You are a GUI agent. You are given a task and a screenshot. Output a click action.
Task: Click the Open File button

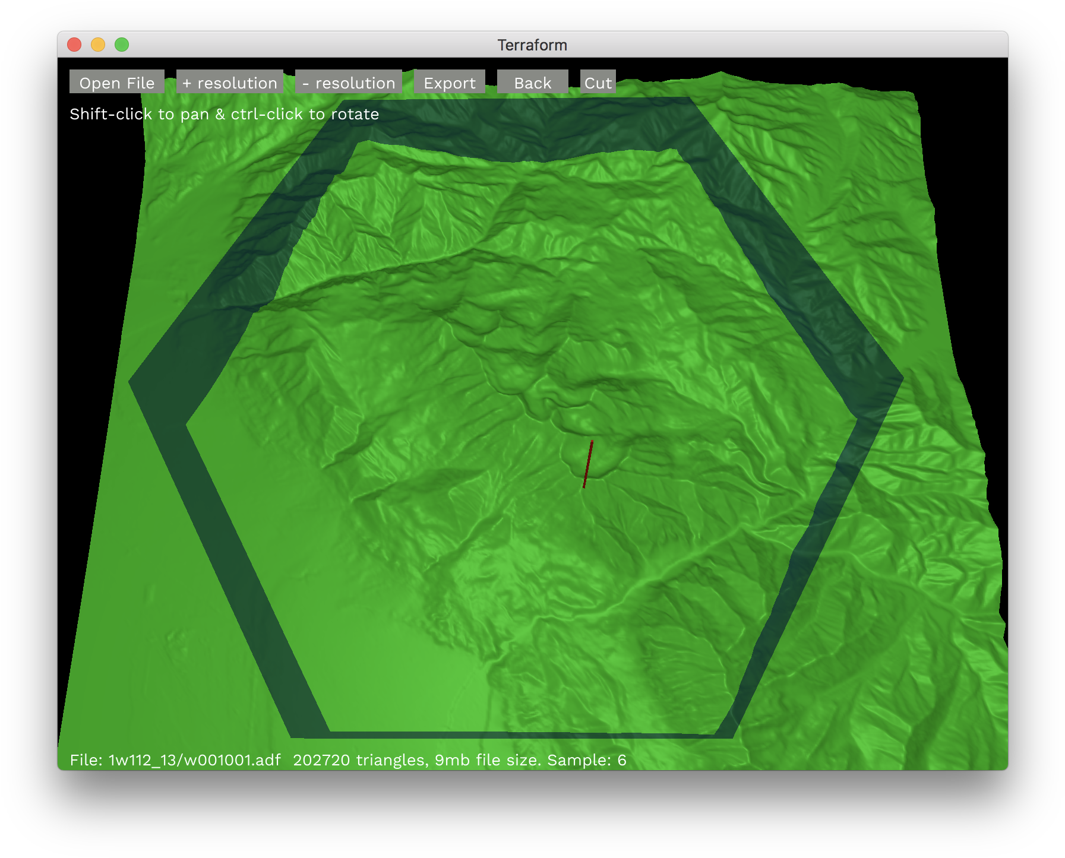point(116,83)
